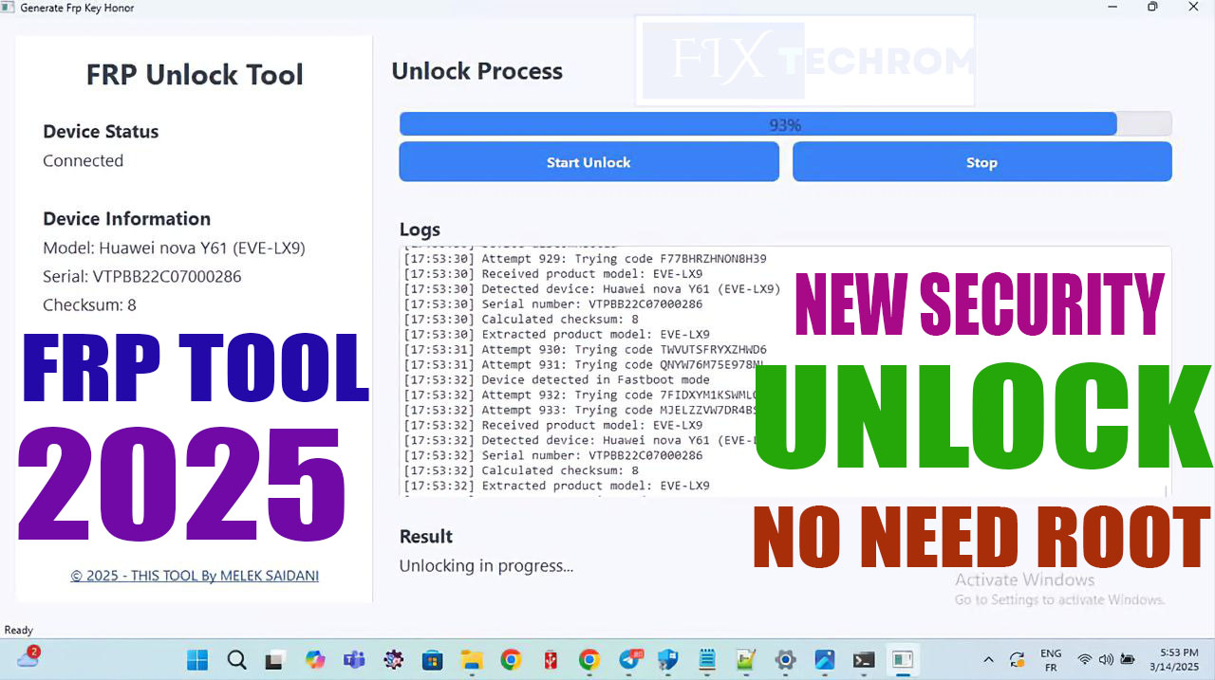Open the purple gear app in taskbar

point(393,659)
